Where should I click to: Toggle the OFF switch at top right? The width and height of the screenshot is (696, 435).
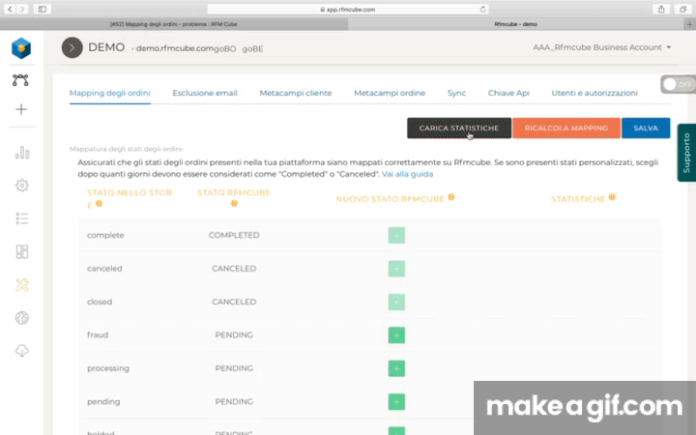coord(678,85)
